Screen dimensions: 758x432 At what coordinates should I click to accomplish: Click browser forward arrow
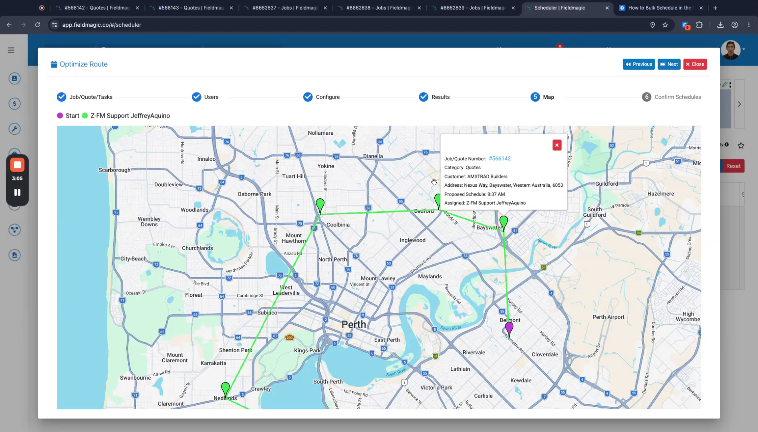tap(23, 25)
